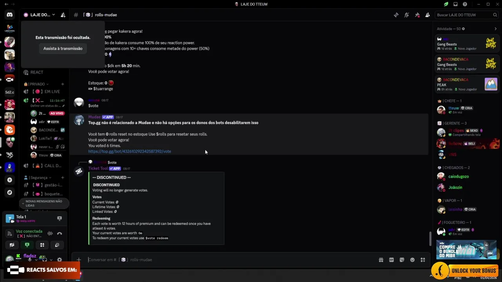Open the GIF picker in message bar
This screenshot has width=502, height=282.
coord(391,260)
